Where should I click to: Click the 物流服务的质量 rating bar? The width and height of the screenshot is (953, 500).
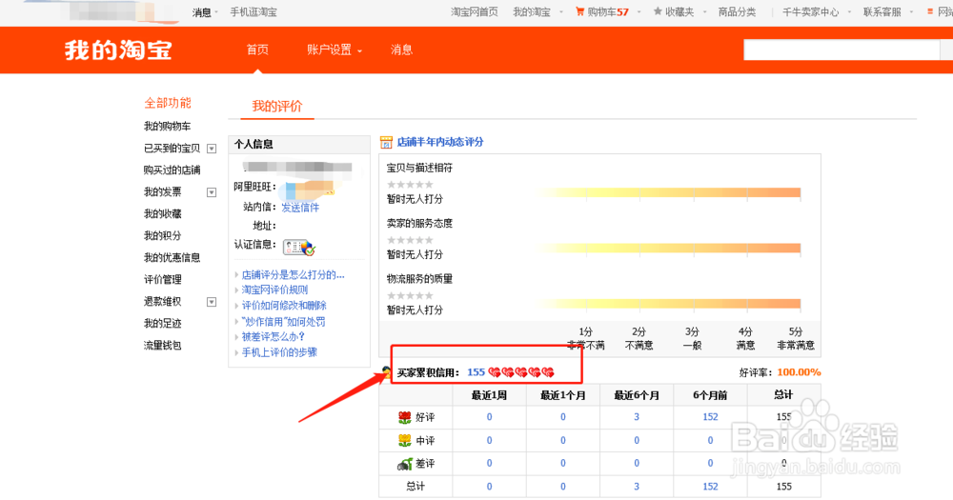tap(669, 303)
